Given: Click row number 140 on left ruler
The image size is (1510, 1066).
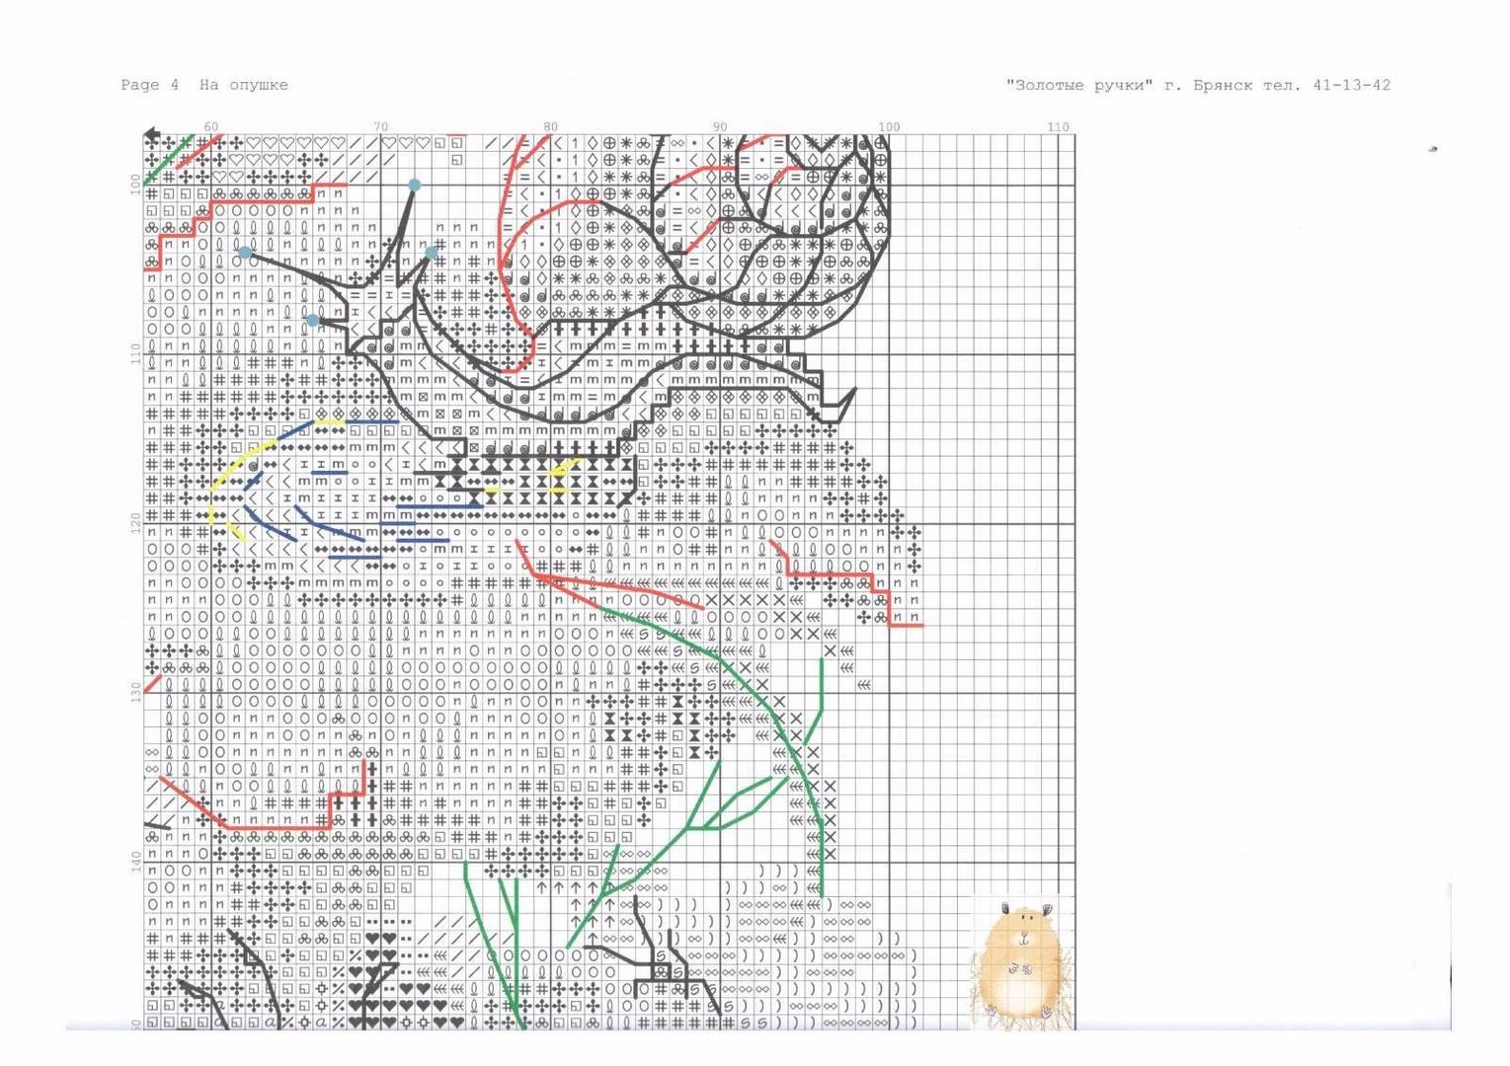Looking at the screenshot, I should (135, 862).
